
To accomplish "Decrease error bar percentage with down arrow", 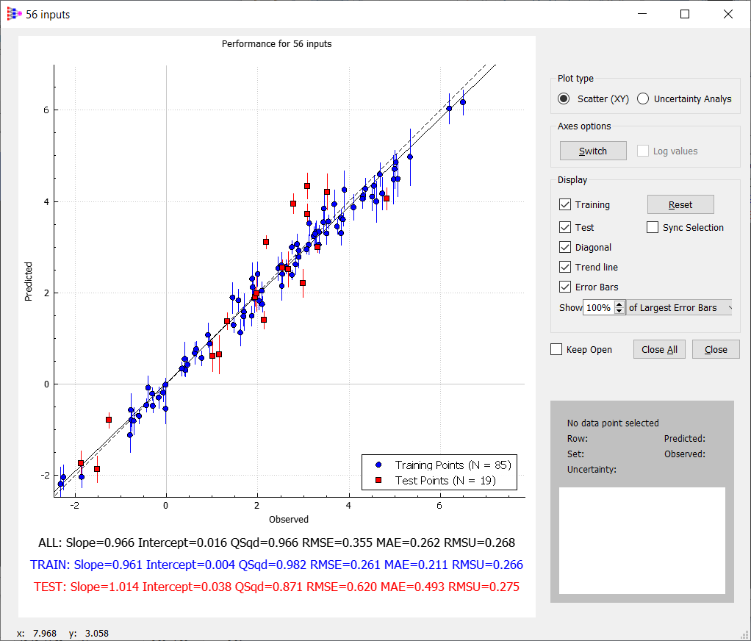I will [x=619, y=311].
